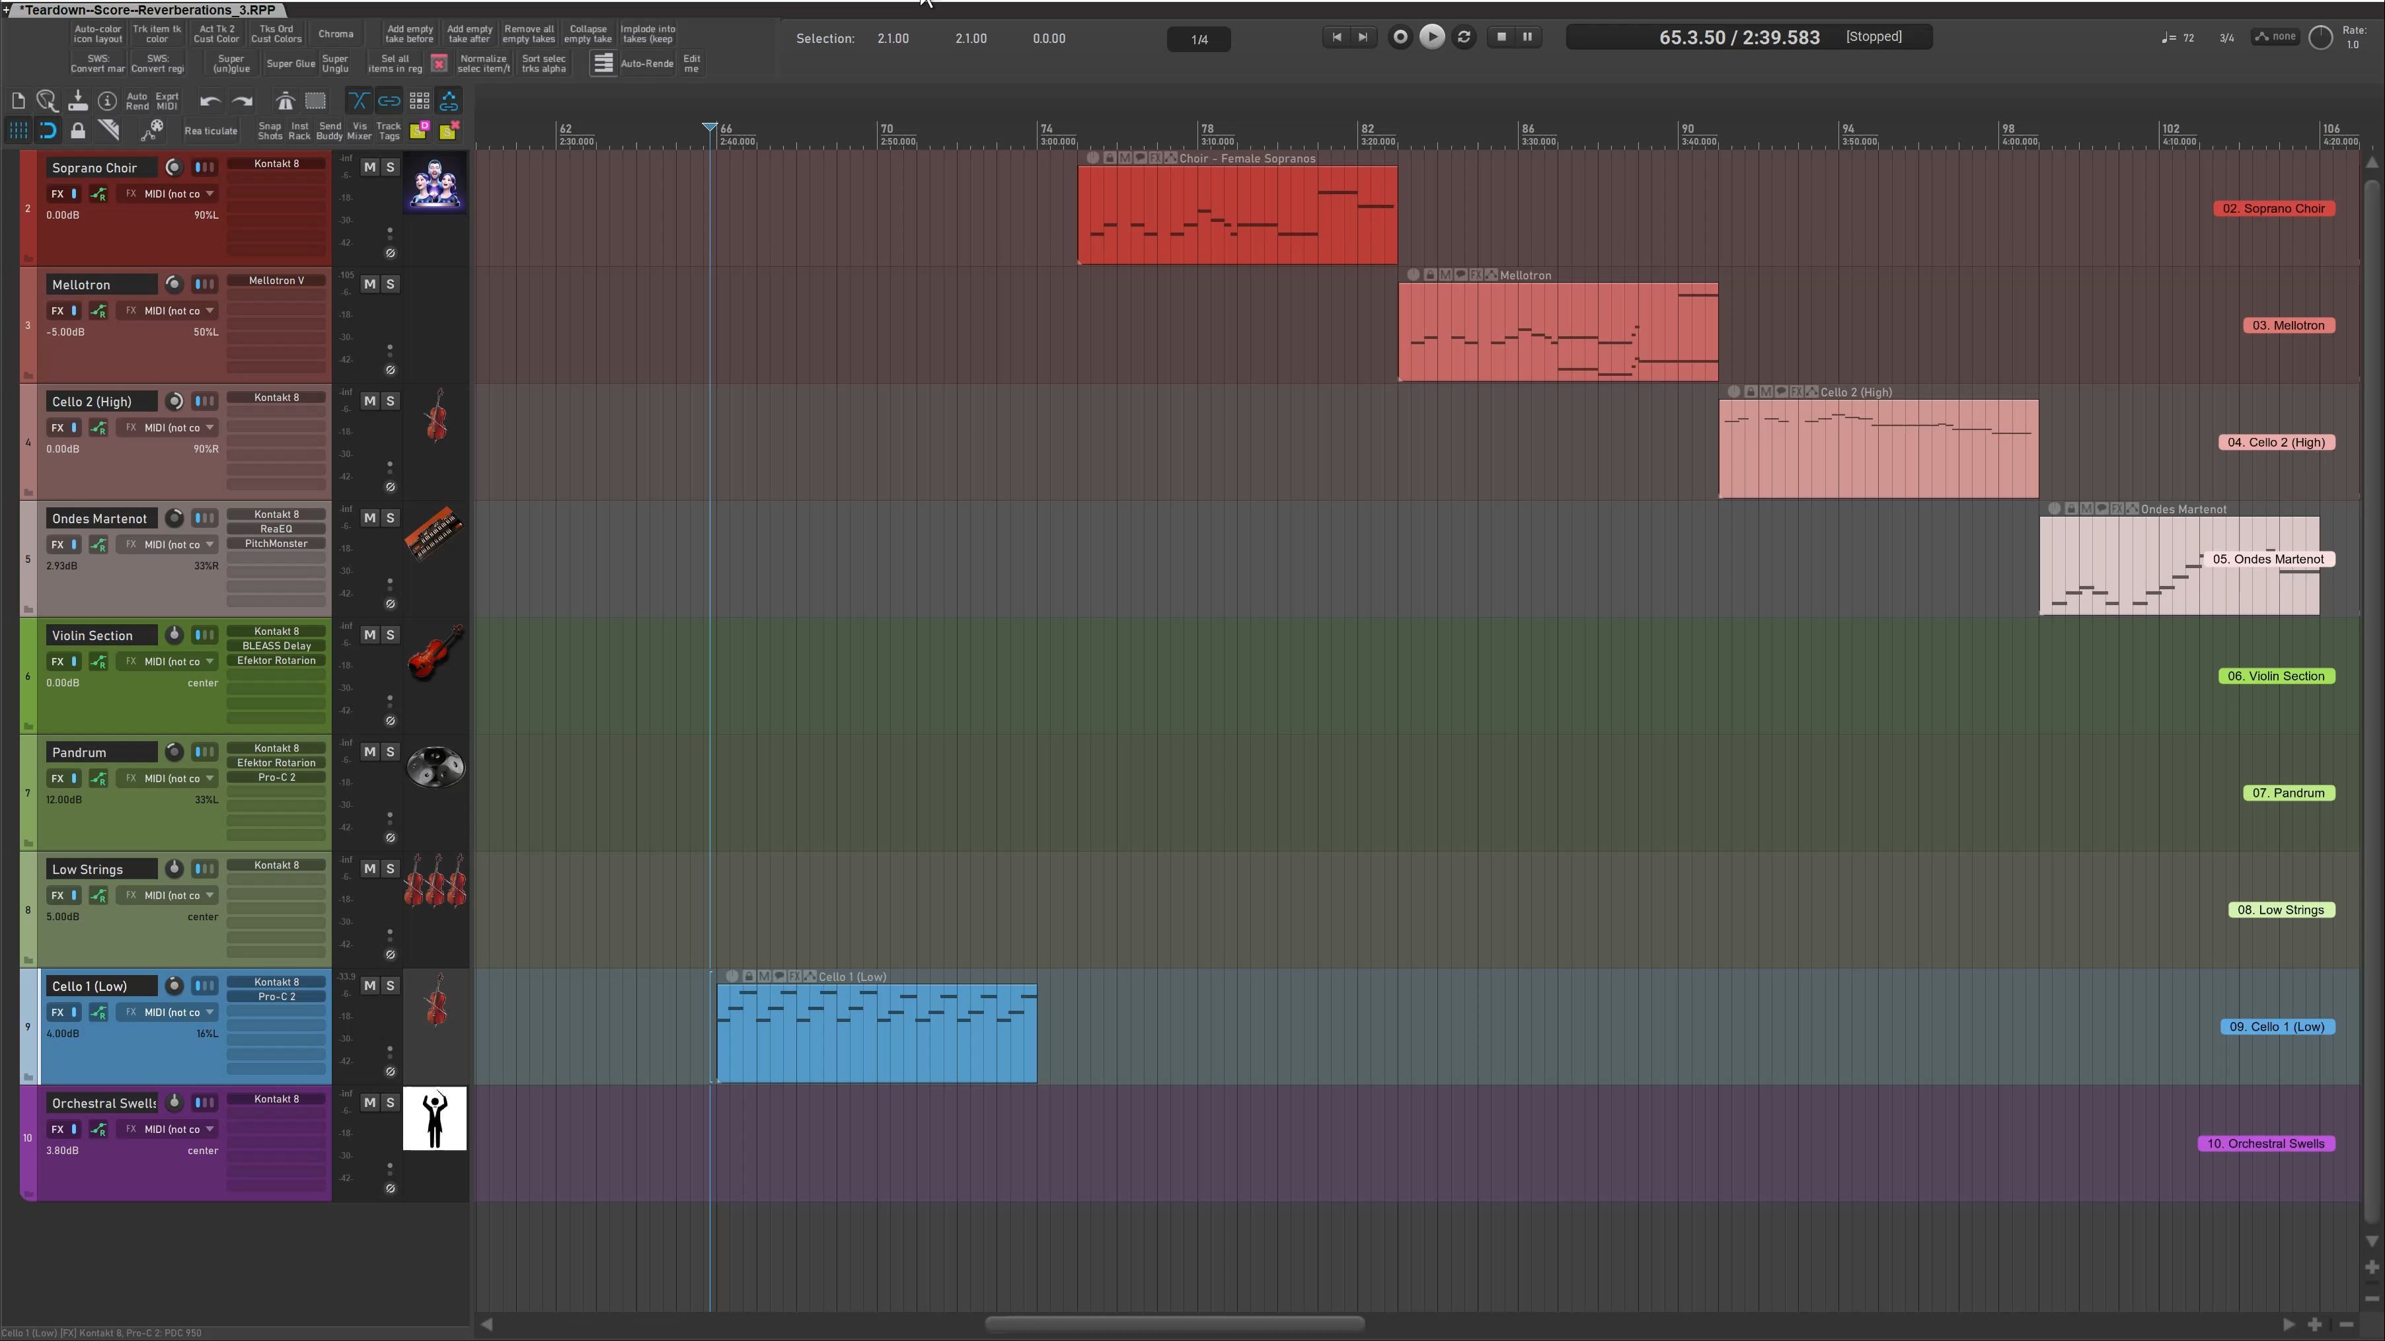
Task: Click the Play transport button
Action: coord(1431,37)
